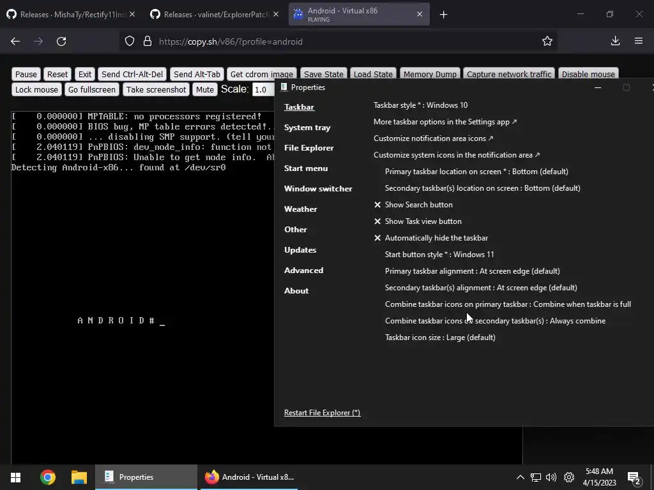Screen dimensions: 654x490
Task: Click the Reset emulator button
Action: (57, 74)
